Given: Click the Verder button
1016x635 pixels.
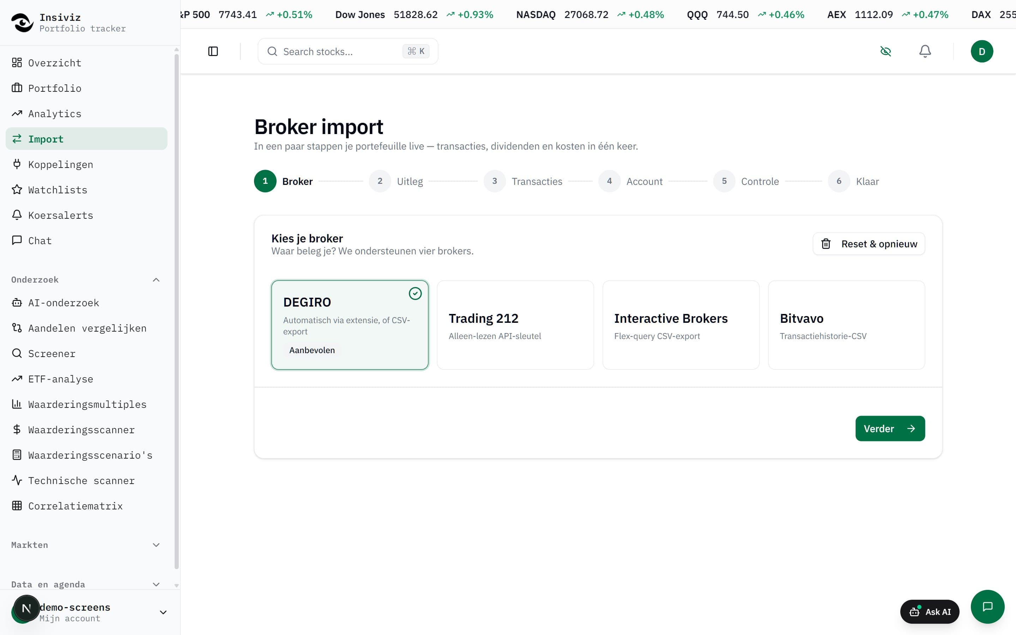Looking at the screenshot, I should pyautogui.click(x=890, y=428).
